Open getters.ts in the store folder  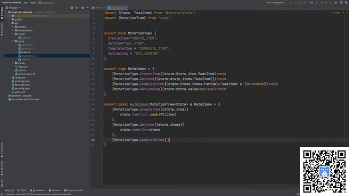[x=26, y=48]
